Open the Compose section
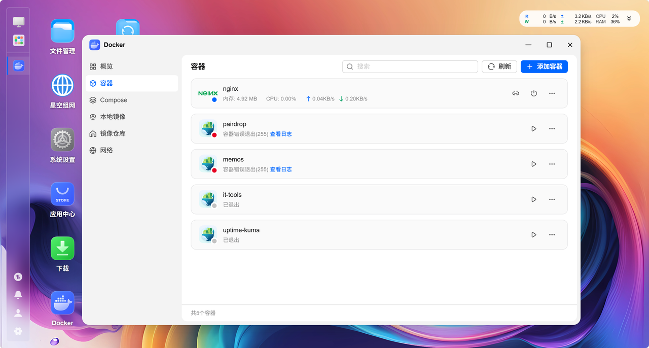649x348 pixels. click(132, 100)
